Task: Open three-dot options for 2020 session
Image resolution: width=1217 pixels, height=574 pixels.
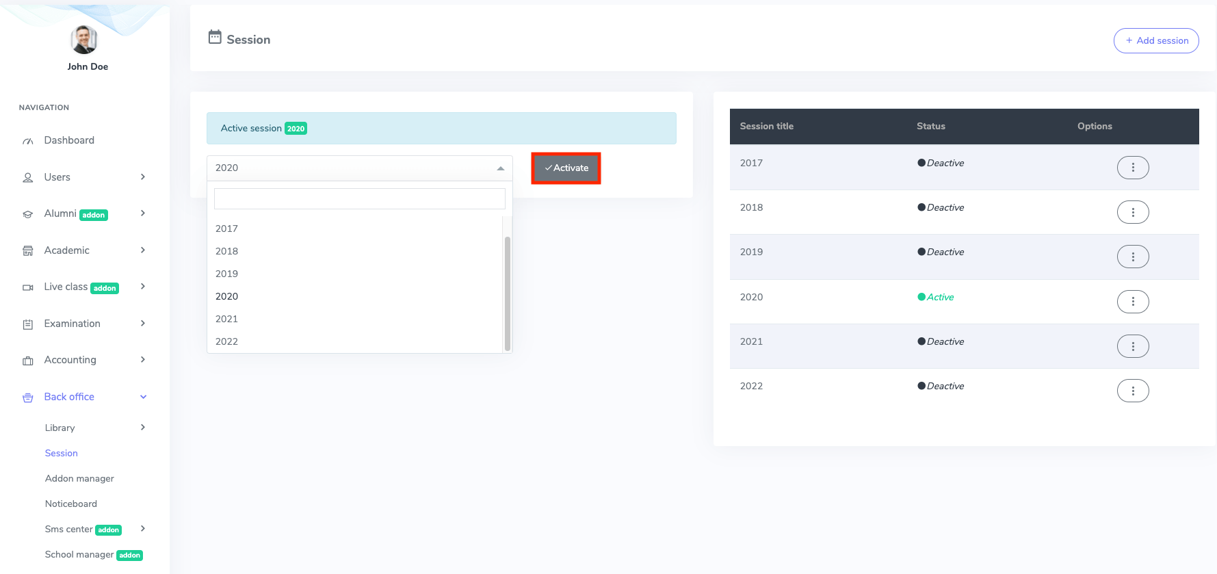Action: coord(1132,302)
